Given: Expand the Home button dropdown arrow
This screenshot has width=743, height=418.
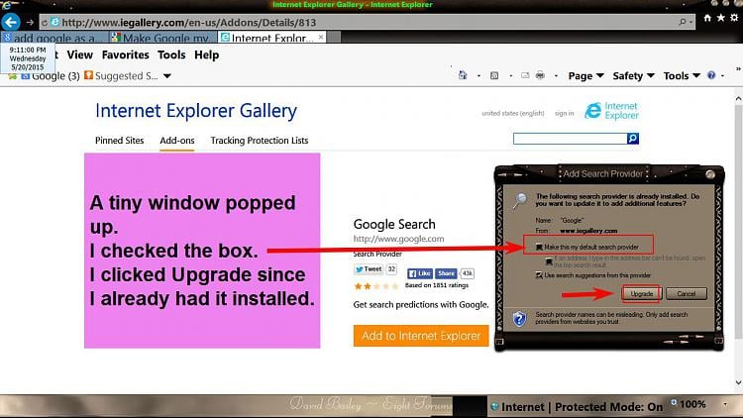Looking at the screenshot, I should tap(478, 76).
